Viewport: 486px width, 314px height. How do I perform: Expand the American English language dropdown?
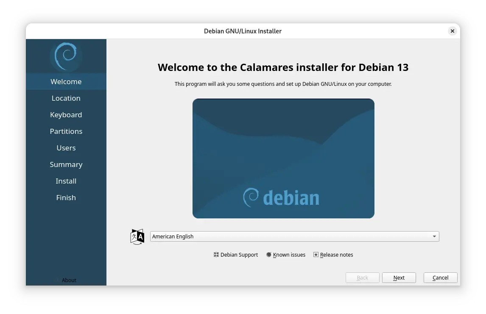pos(294,237)
